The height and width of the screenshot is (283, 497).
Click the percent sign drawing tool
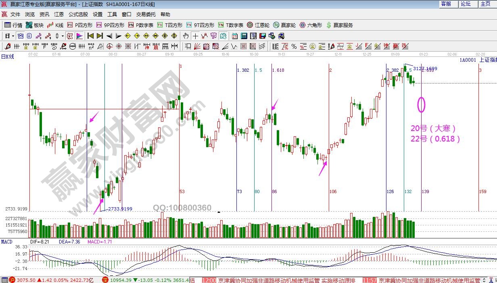click(294, 46)
